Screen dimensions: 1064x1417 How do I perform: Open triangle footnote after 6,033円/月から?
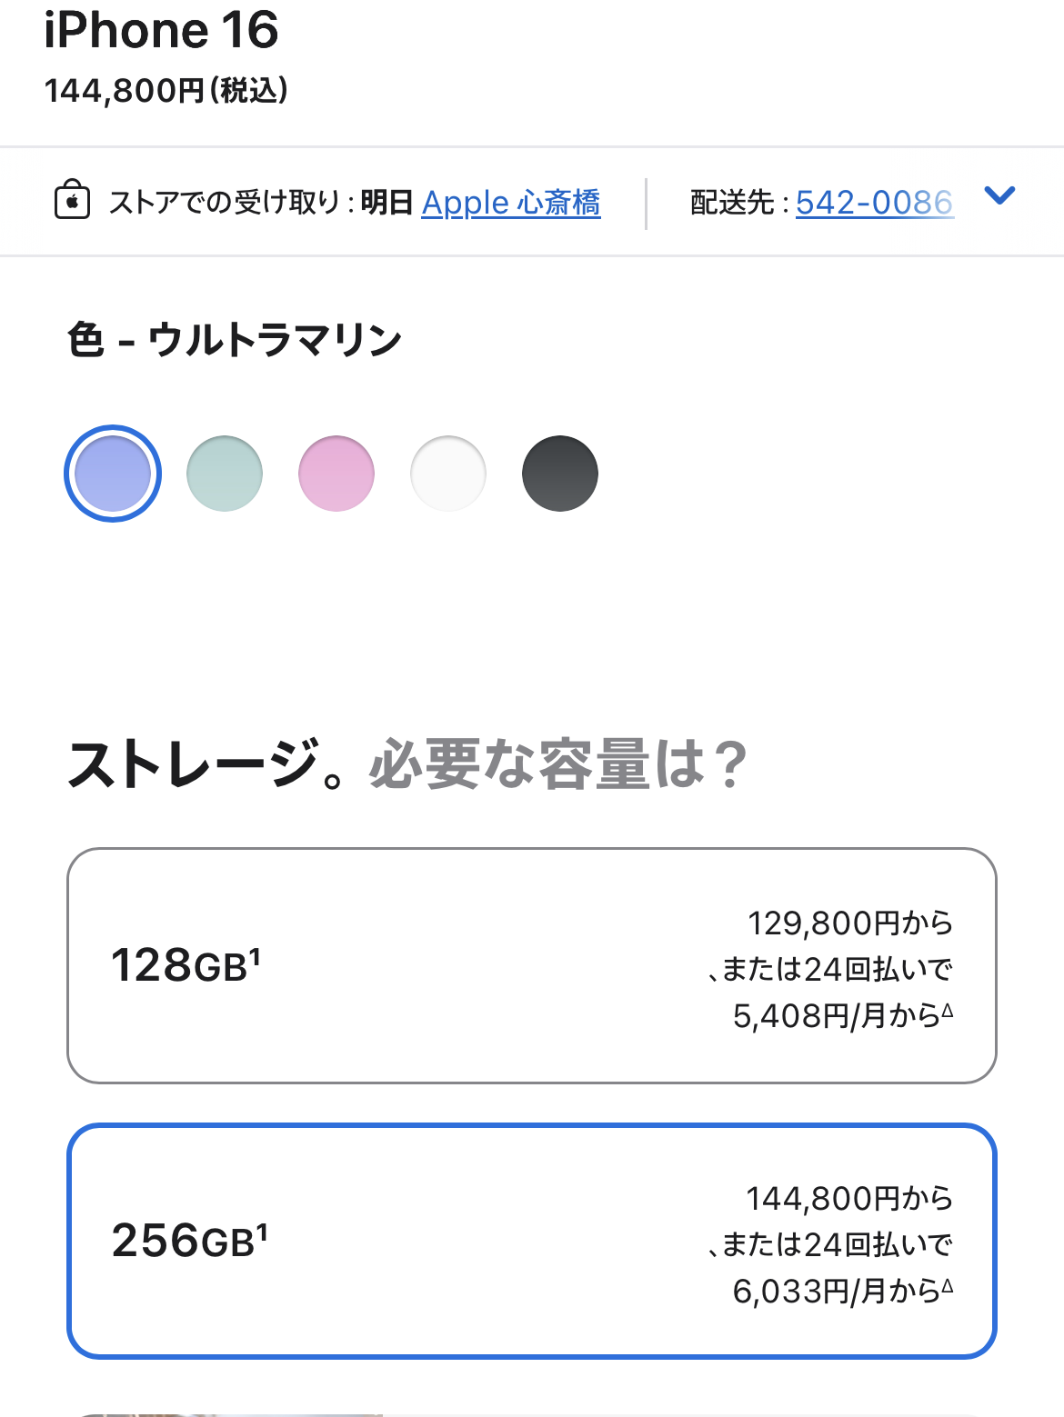pyautogui.click(x=948, y=1284)
